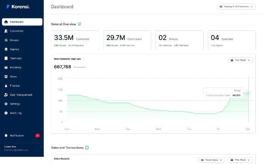The image size is (263, 164).
Task: Click the presentation icon beside General Overview
Action: pyautogui.click(x=79, y=24)
